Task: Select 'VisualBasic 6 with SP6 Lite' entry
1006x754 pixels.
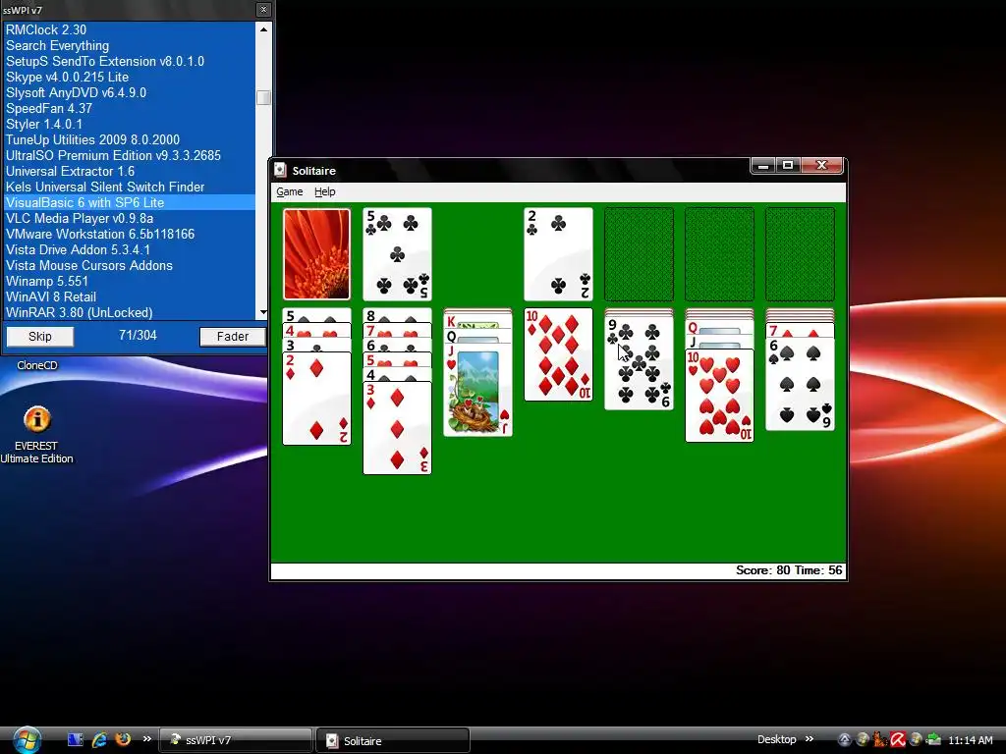Action: [x=129, y=202]
